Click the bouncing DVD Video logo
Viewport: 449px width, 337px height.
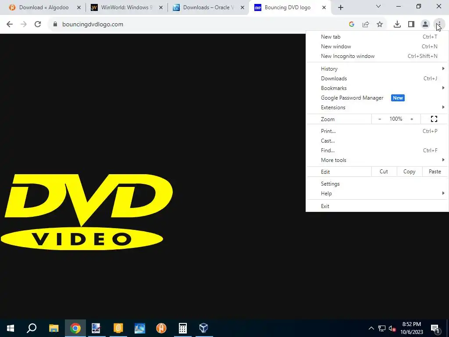coord(86,212)
